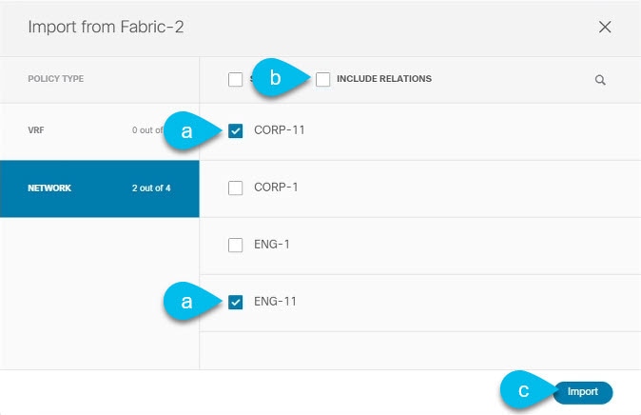Enable the Include Relations checkbox
The image size is (641, 415).
tap(323, 79)
